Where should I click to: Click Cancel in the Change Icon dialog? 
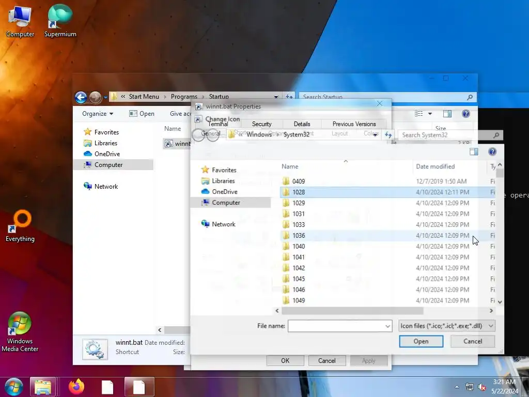tap(473, 341)
